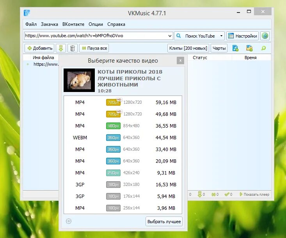
Task: Open the Чарты button
Action: click(219, 48)
